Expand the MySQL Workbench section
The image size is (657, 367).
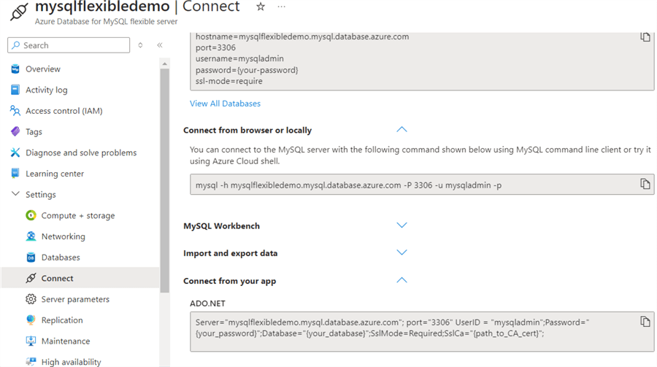tap(401, 225)
